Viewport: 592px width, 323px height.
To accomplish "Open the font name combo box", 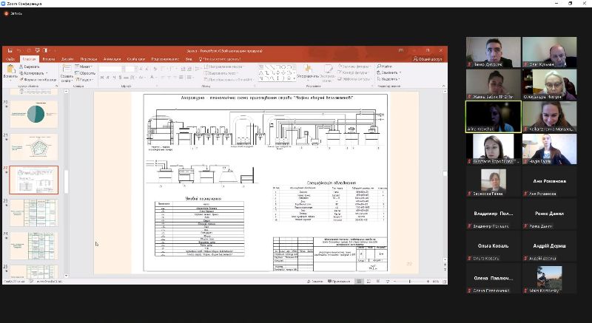I will point(110,69).
